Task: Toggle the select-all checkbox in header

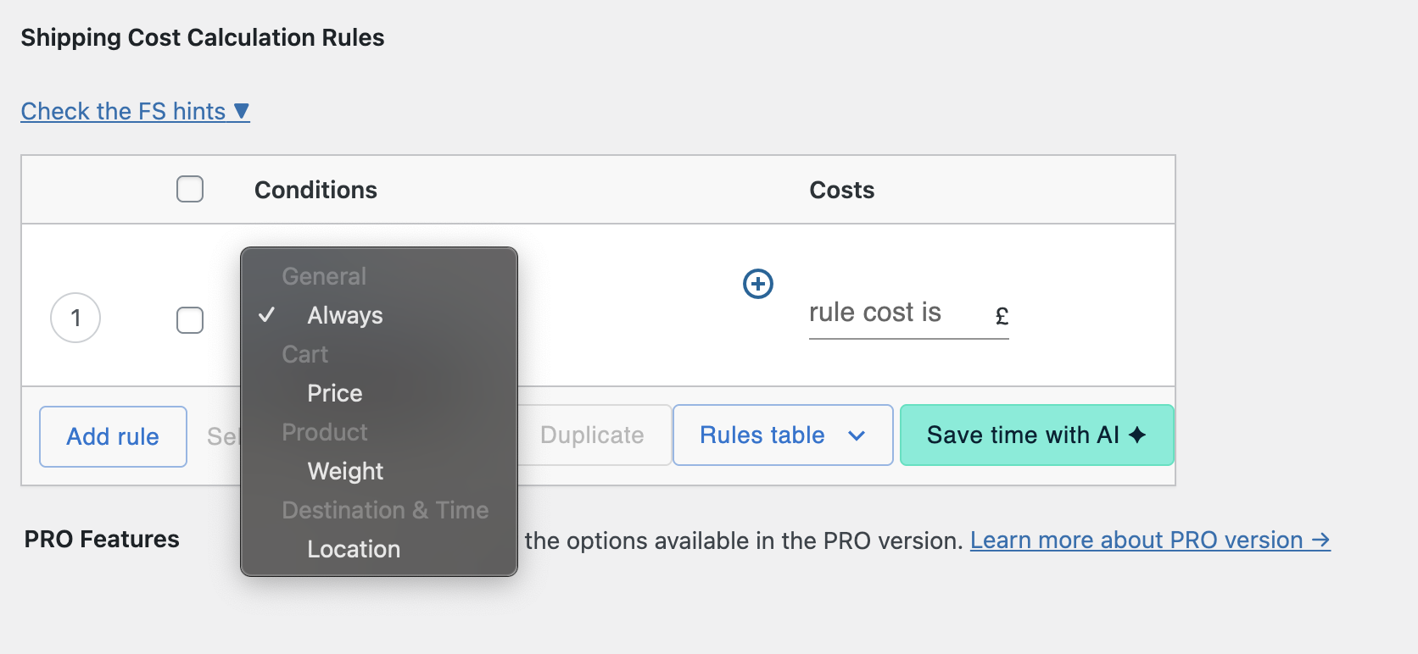Action: [190, 189]
